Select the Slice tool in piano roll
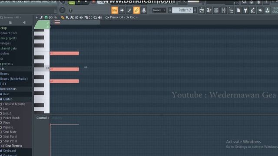278x156 pixels. click(86, 17)
